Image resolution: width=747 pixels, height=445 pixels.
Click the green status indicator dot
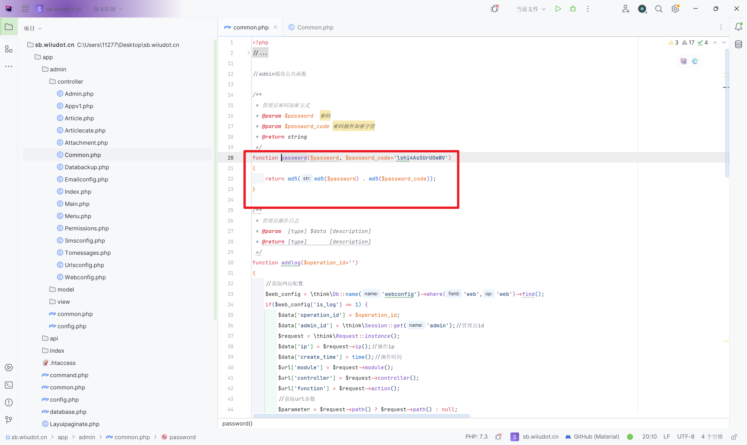(631, 437)
